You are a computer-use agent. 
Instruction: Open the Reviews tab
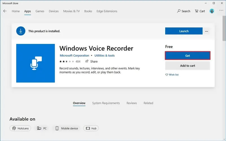pos(132,103)
